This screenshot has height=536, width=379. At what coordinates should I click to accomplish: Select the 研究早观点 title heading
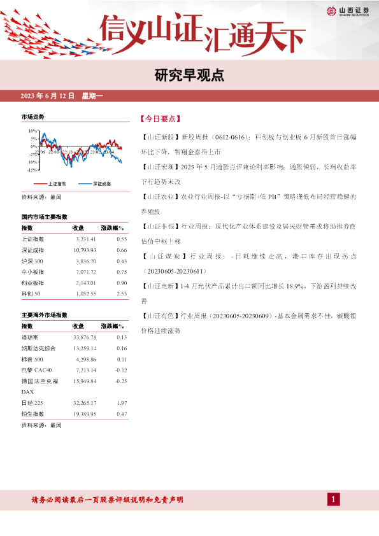tap(189, 75)
